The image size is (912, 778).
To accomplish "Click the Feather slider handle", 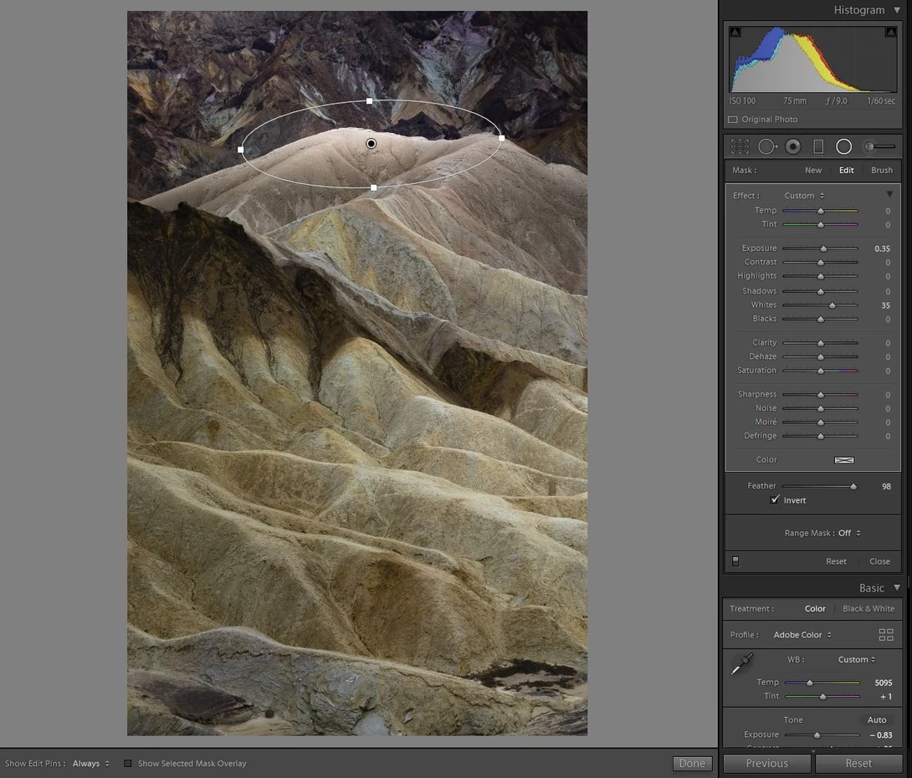I will click(853, 486).
